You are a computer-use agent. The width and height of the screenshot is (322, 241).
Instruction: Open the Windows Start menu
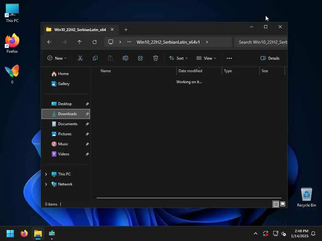pyautogui.click(x=10, y=233)
